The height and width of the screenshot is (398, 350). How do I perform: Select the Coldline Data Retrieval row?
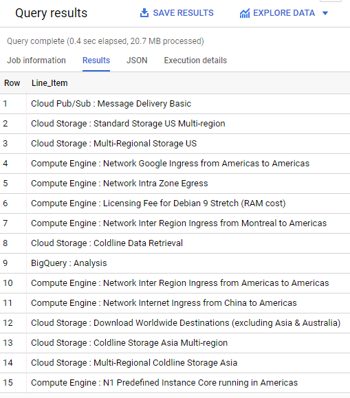tap(175, 243)
